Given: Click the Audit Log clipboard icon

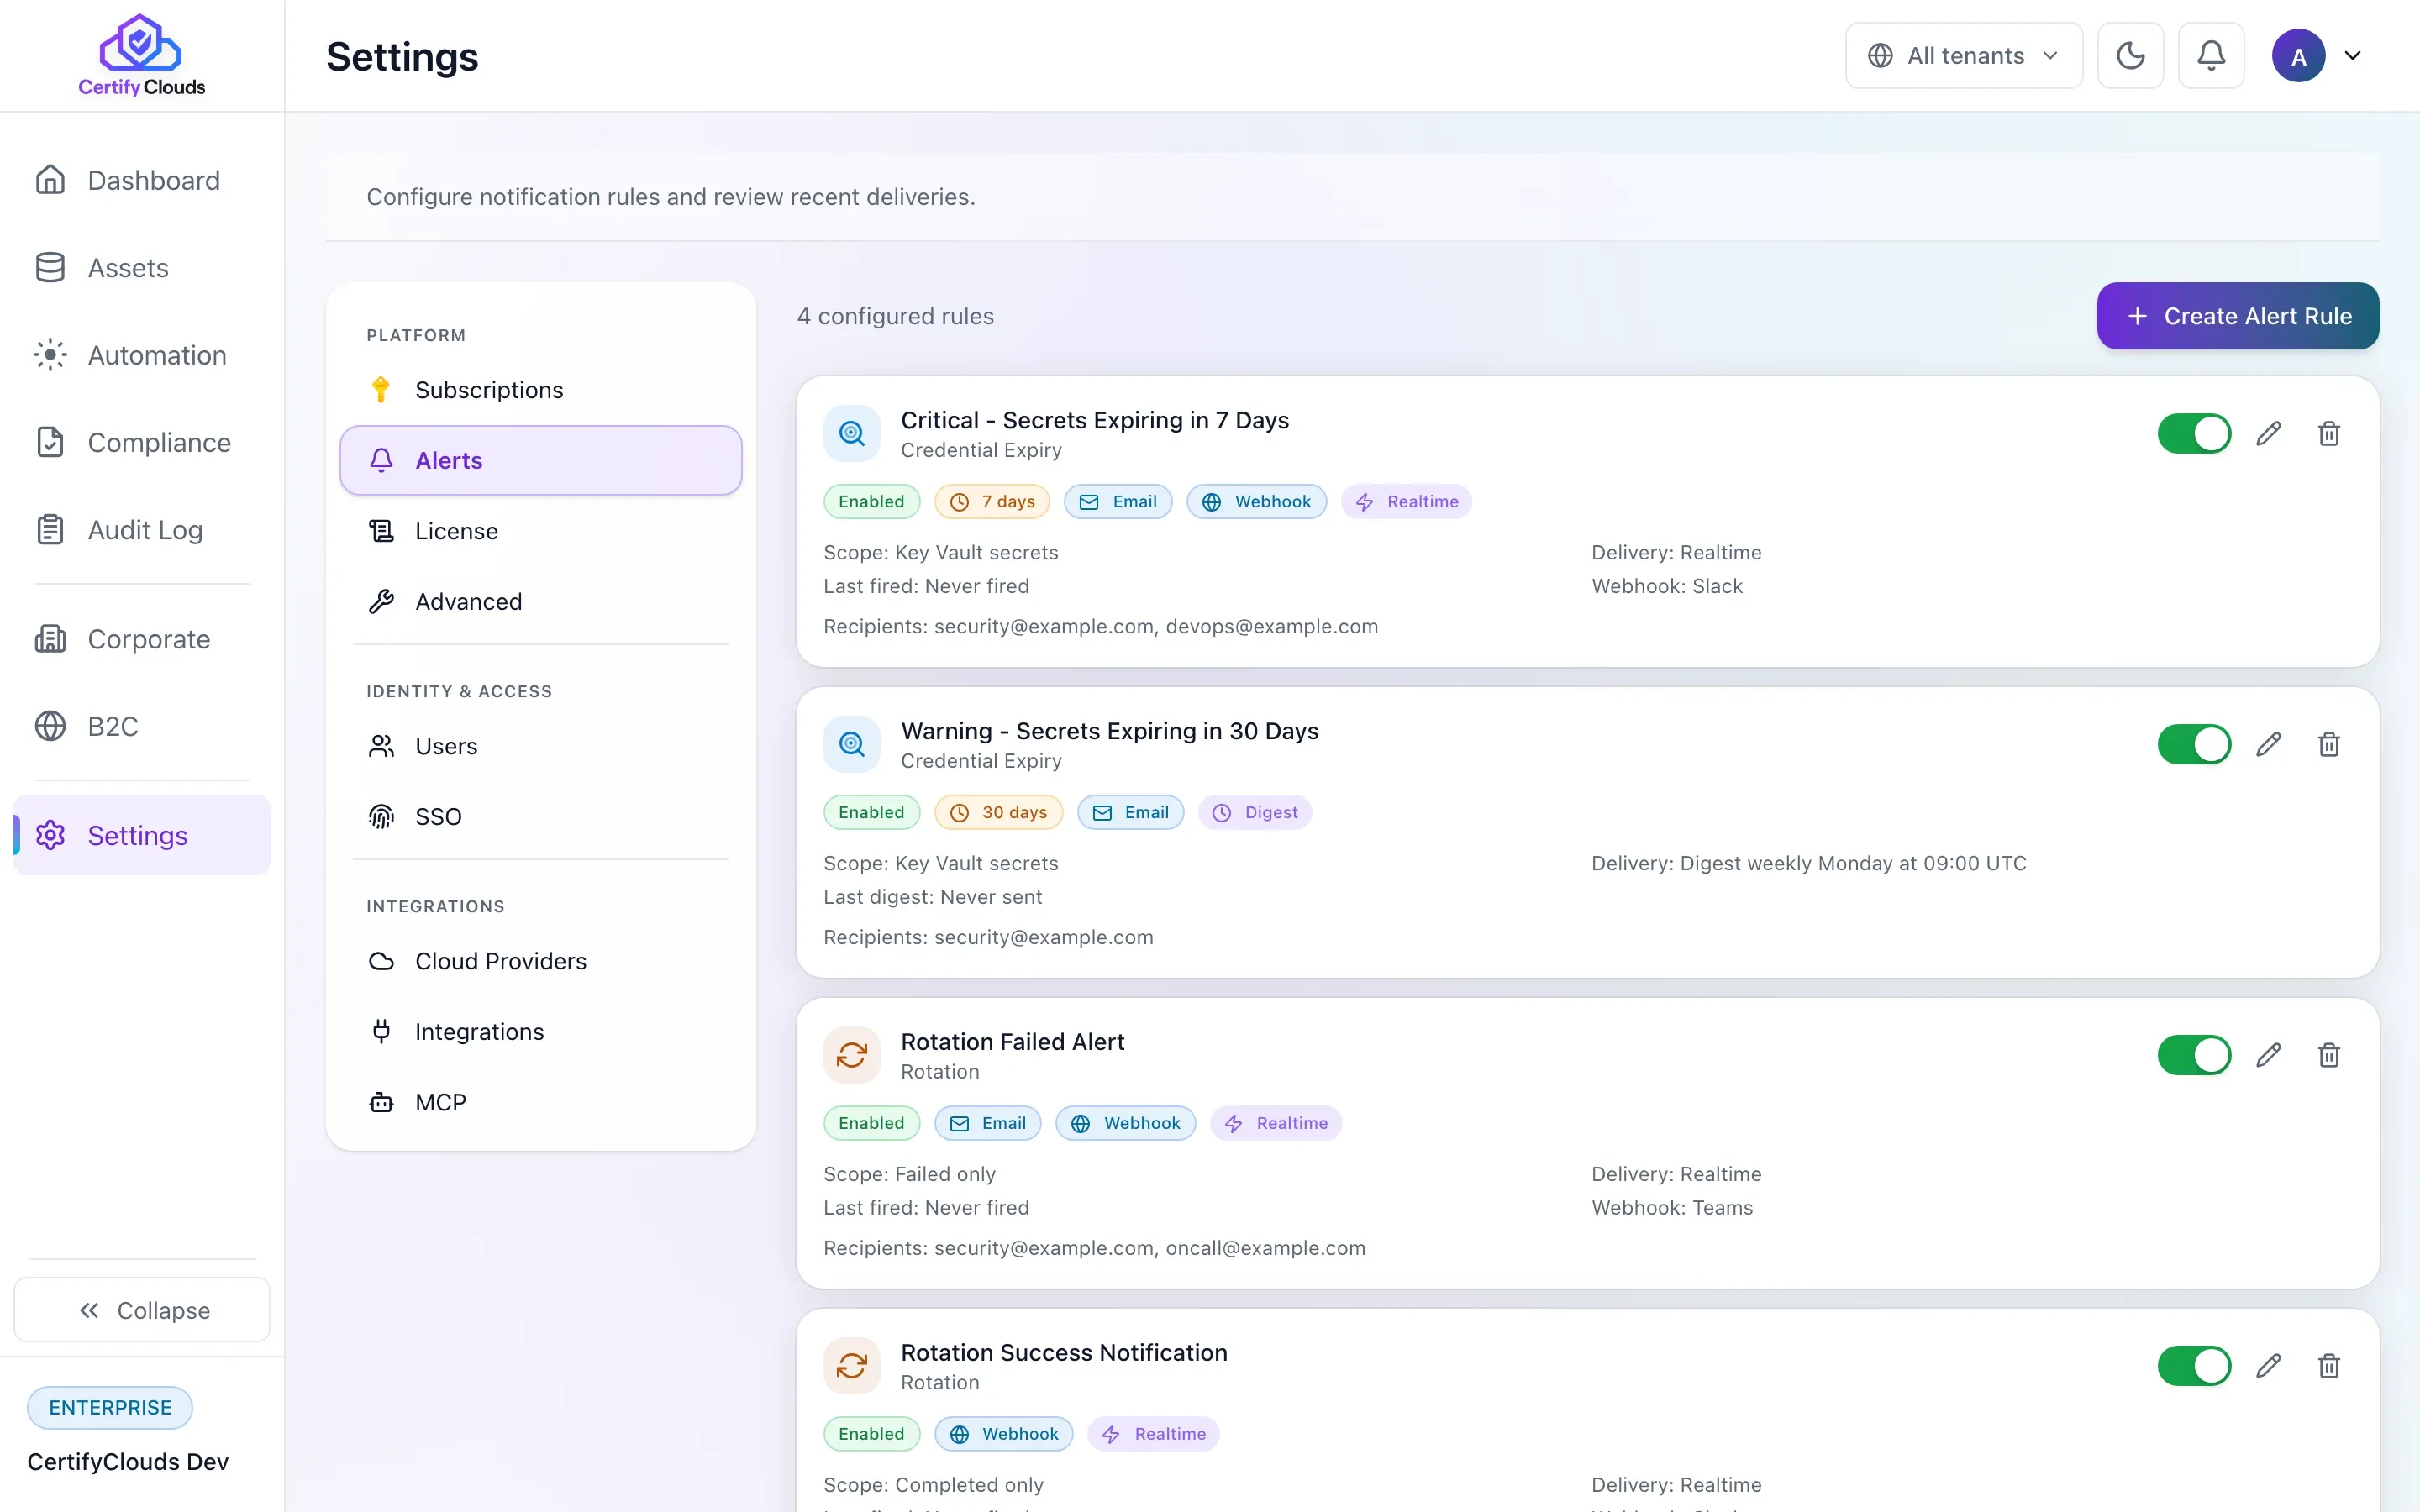Looking at the screenshot, I should point(50,530).
